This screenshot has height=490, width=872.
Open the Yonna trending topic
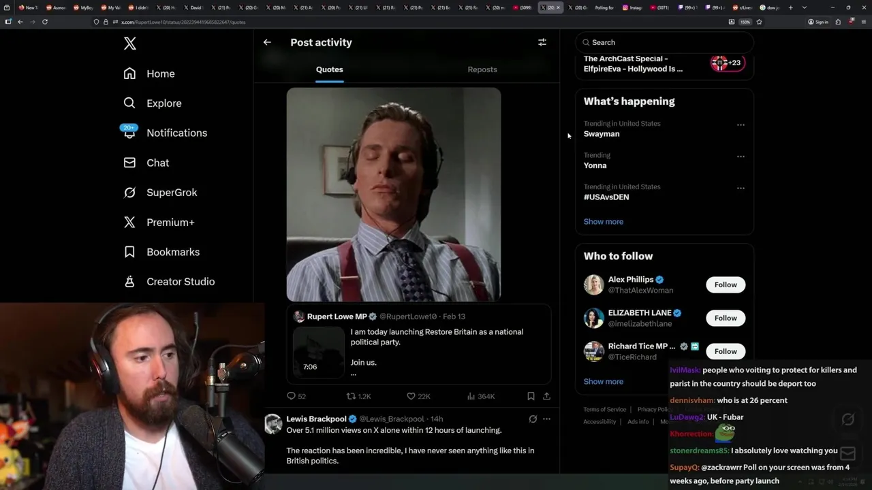click(595, 165)
